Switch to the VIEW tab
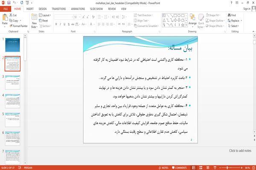The width and height of the screenshot is (256, 170). (124, 9)
